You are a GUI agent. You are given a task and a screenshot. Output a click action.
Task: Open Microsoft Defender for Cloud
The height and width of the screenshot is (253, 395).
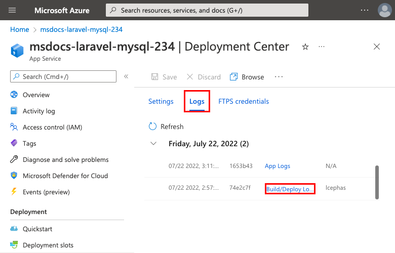65,176
